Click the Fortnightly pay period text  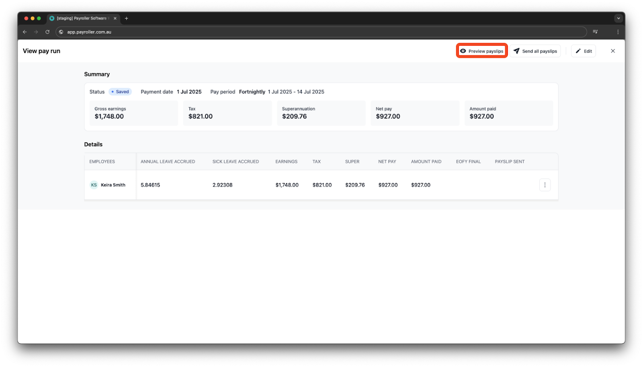click(x=252, y=92)
